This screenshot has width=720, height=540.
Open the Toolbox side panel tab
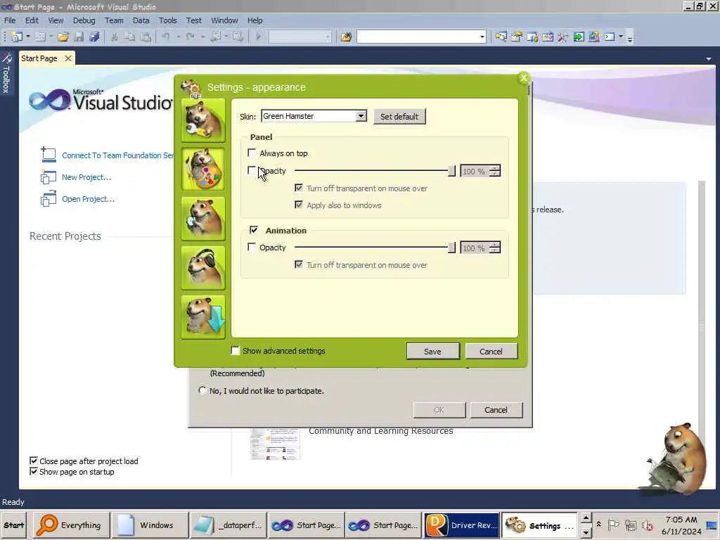click(6, 73)
